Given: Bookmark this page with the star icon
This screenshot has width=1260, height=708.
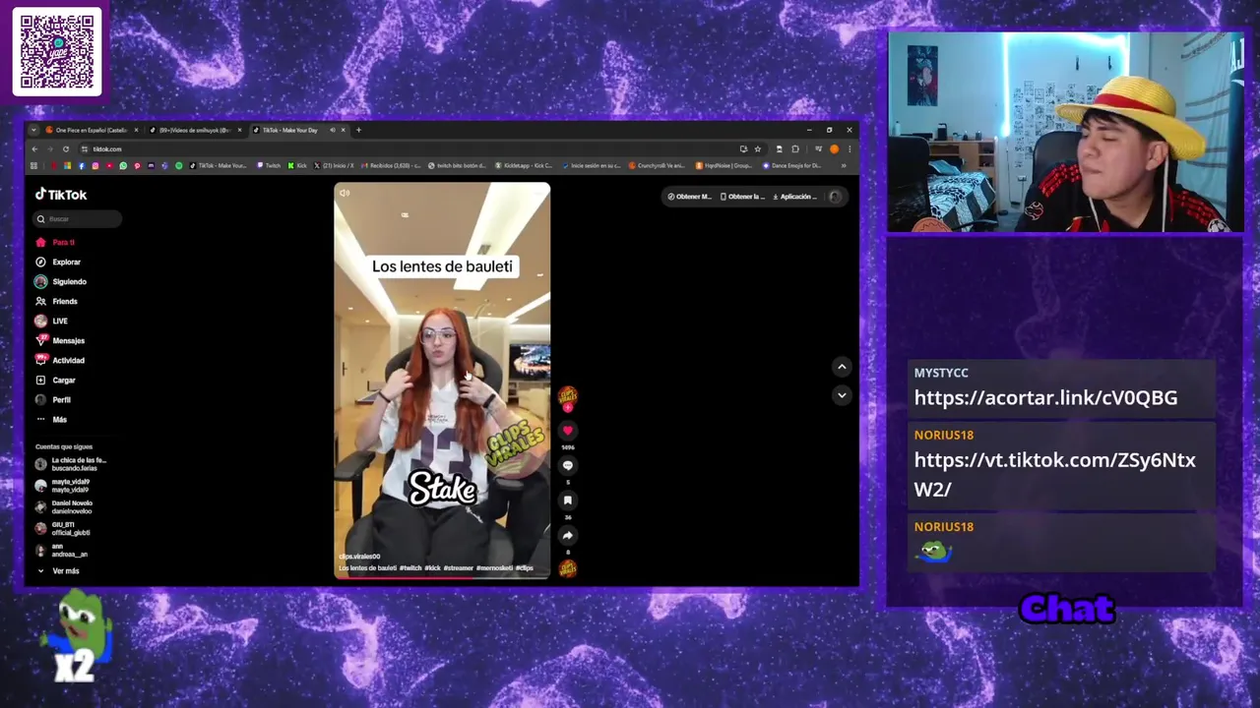Looking at the screenshot, I should click(x=757, y=149).
